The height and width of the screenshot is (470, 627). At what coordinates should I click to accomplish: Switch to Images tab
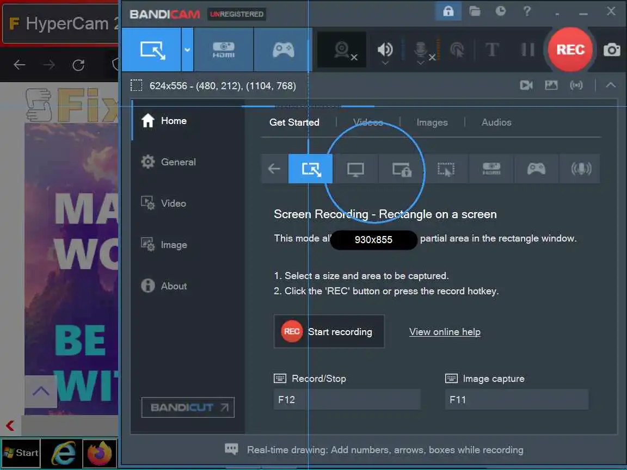pyautogui.click(x=432, y=122)
